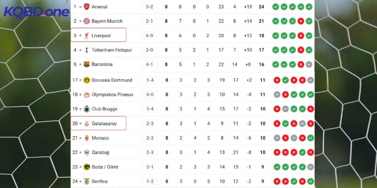Open Liverpool's 6-0 match score

pos(149,35)
